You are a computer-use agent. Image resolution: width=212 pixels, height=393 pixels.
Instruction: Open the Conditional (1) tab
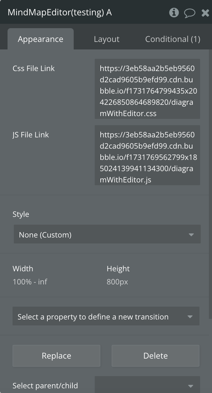(172, 39)
